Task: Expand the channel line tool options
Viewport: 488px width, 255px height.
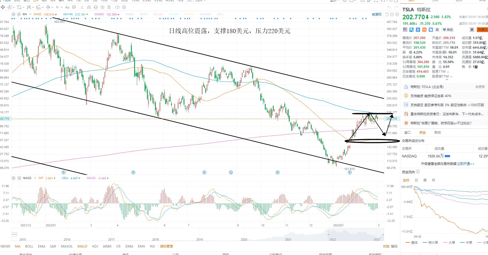Action: [x=43, y=7]
